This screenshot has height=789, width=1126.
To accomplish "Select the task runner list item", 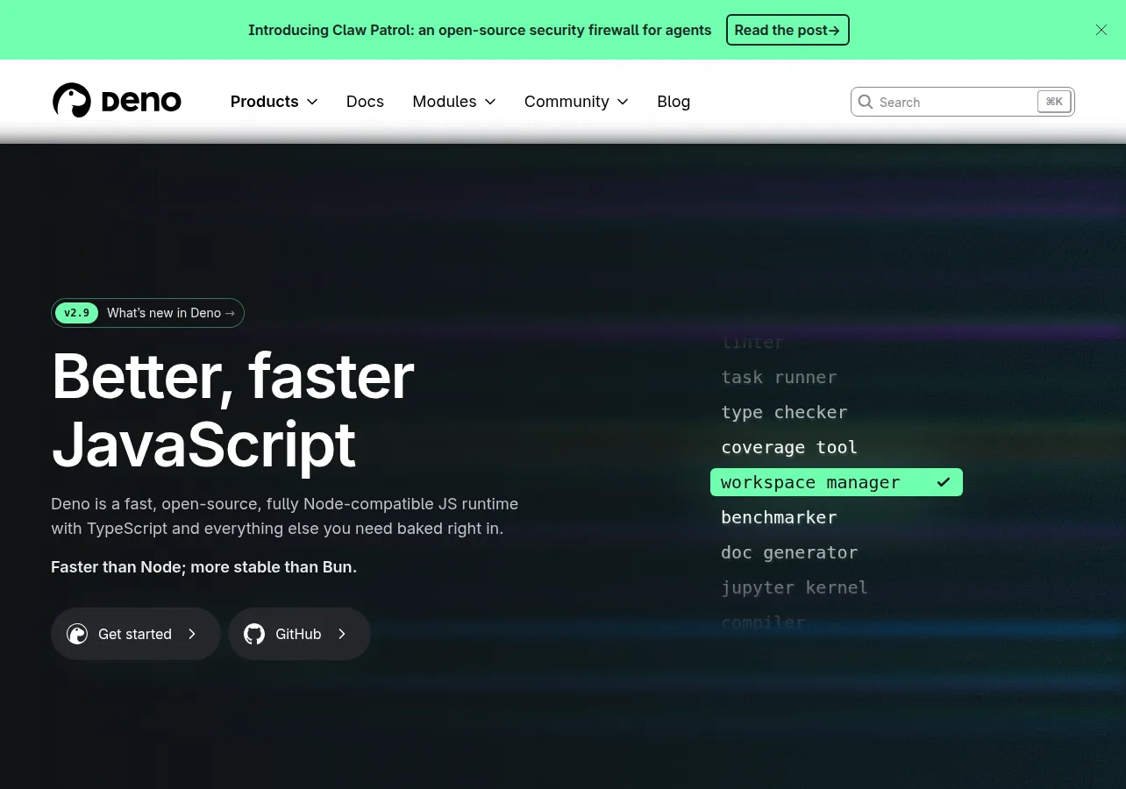I will [779, 377].
